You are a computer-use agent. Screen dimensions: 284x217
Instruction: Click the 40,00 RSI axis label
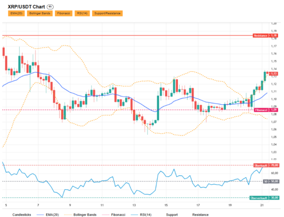pyautogui.click(x=275, y=190)
